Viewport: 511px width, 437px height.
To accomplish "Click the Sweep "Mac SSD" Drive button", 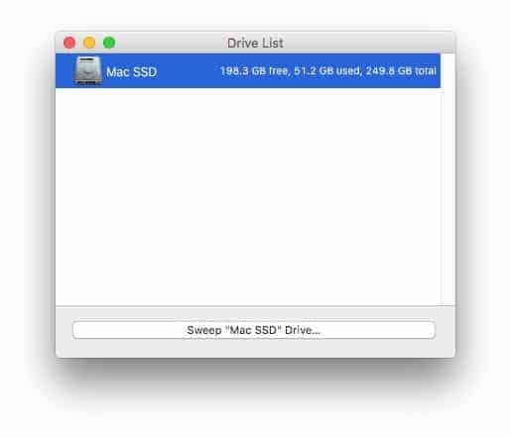I will point(254,330).
